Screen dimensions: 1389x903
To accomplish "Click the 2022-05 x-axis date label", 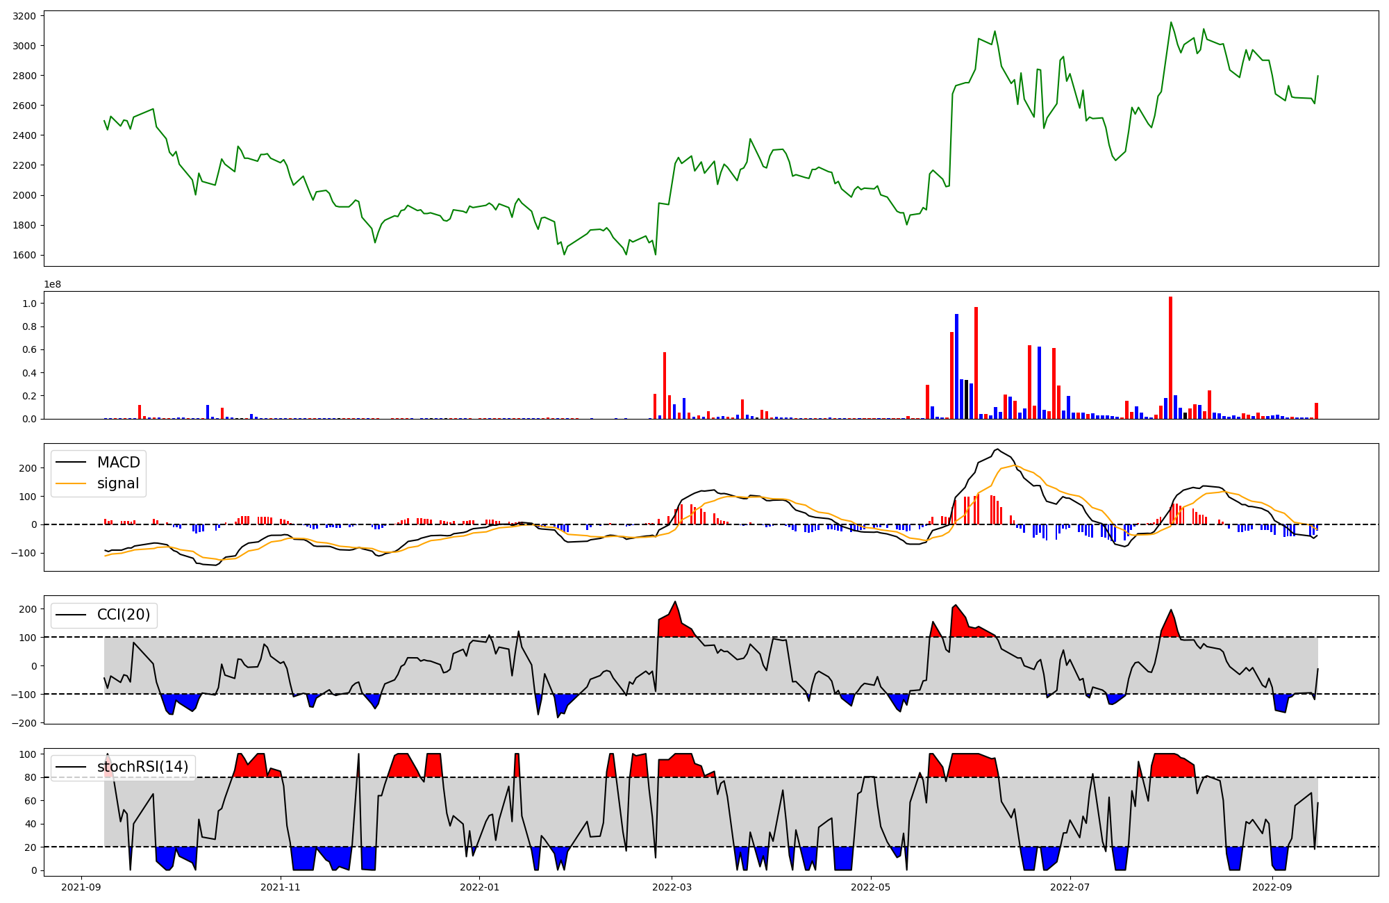I will pos(870,887).
